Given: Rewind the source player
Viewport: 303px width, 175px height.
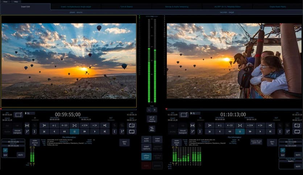Looking at the screenshot, I should pyautogui.click(x=65, y=132).
